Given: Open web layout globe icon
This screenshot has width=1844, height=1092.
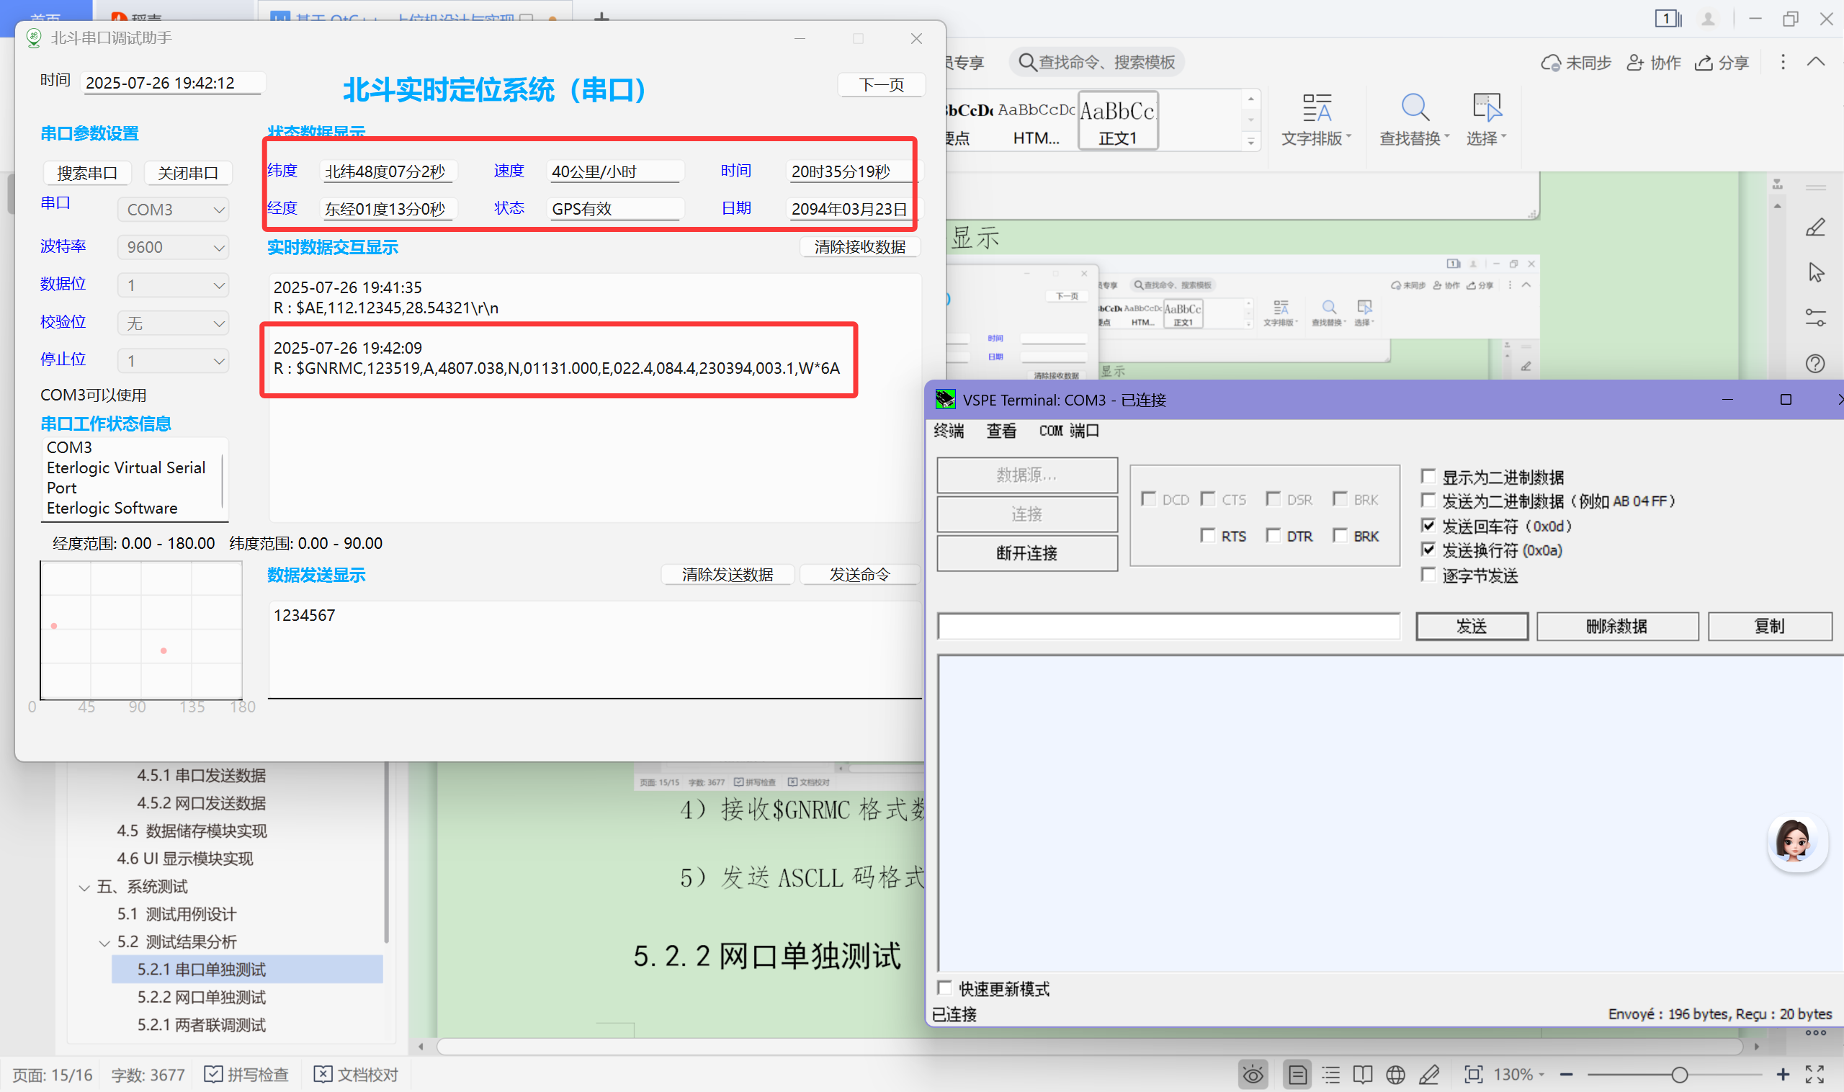Looking at the screenshot, I should click(x=1395, y=1075).
